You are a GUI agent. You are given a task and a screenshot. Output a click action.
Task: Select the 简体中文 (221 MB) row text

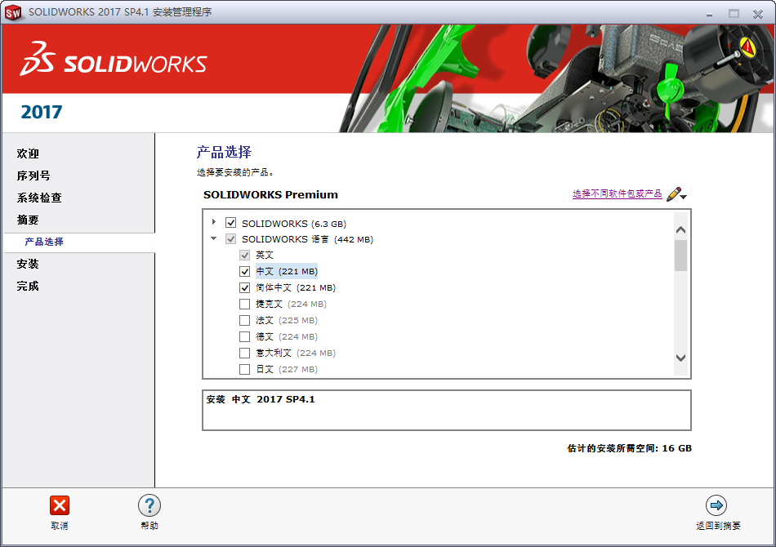tap(296, 288)
